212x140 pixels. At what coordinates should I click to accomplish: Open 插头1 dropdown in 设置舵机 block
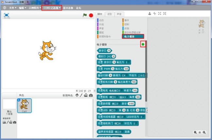pos(123,97)
